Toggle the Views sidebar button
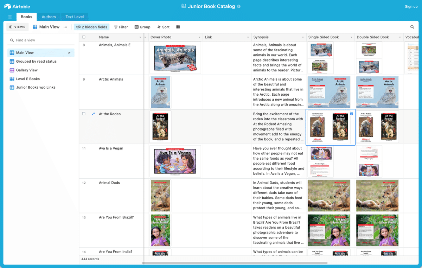422x268 pixels. click(18, 27)
